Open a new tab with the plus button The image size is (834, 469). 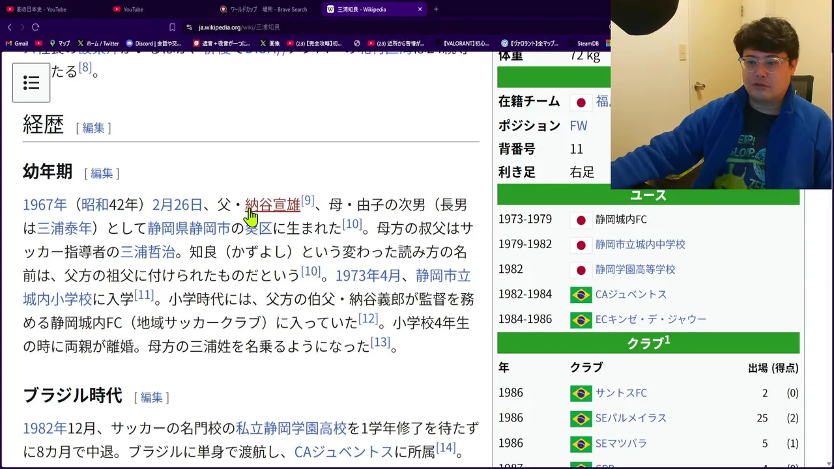436,9
